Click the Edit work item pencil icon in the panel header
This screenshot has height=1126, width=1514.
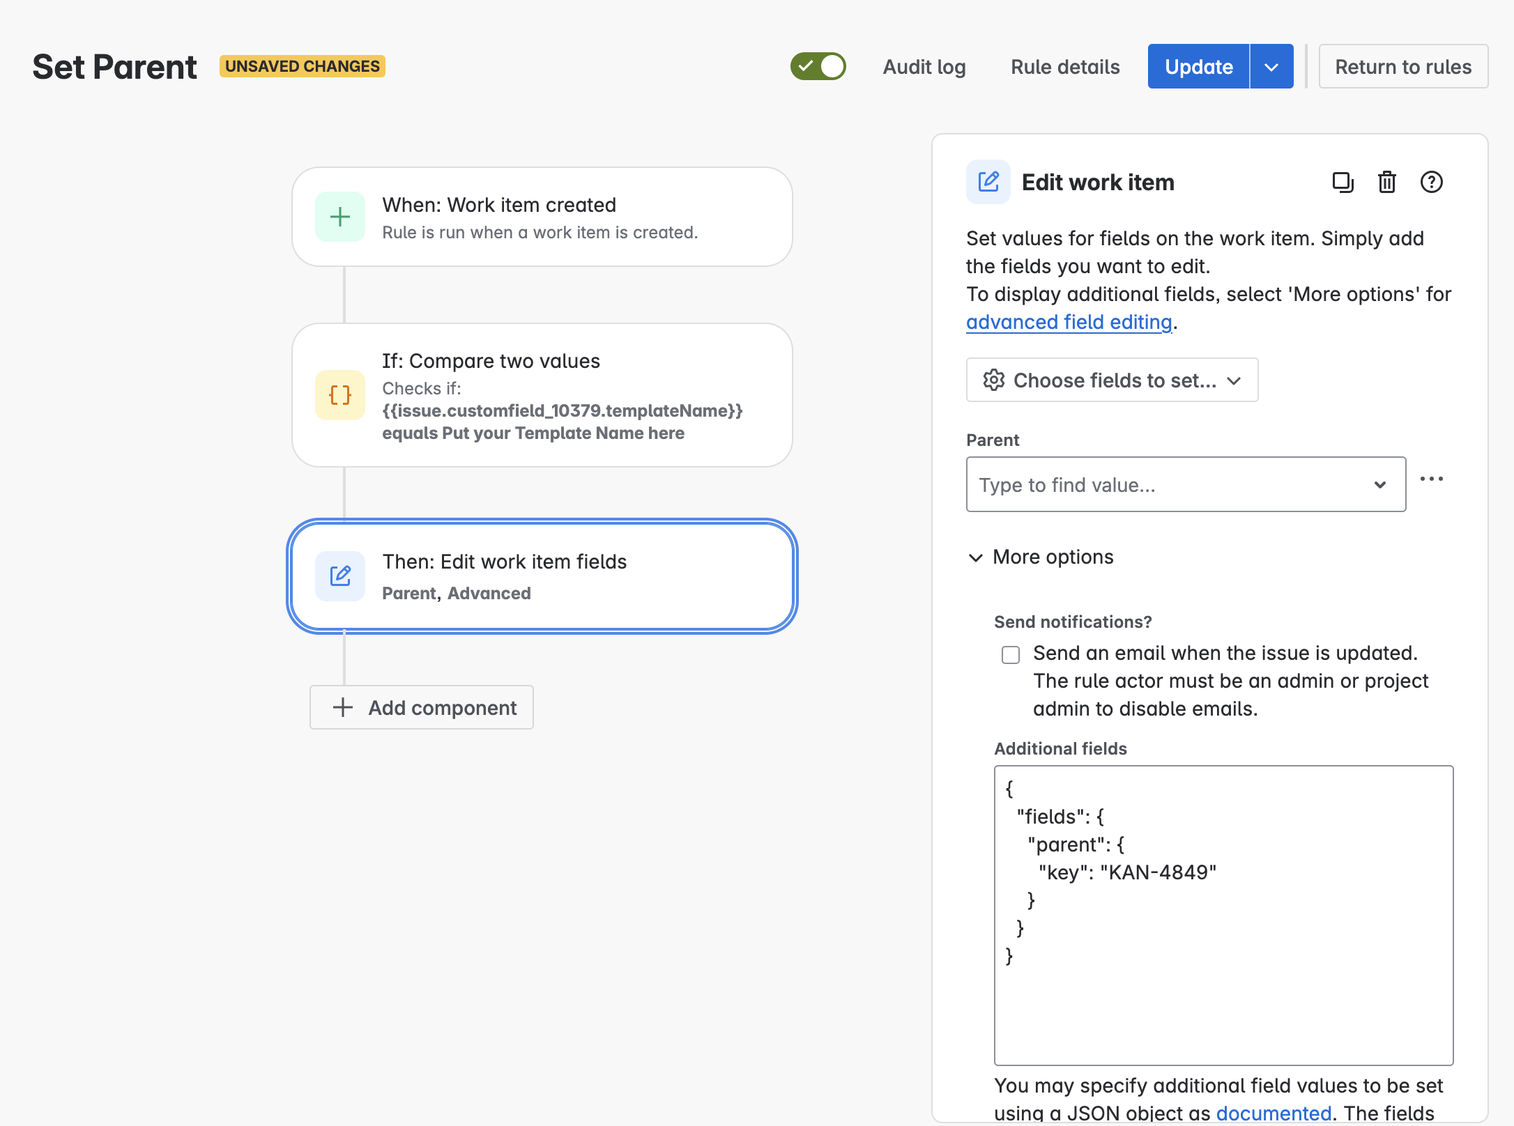tap(988, 182)
